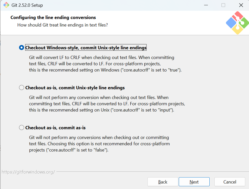
Task: Close the Git 2.52.0 Setup window
Action: [x=241, y=5]
